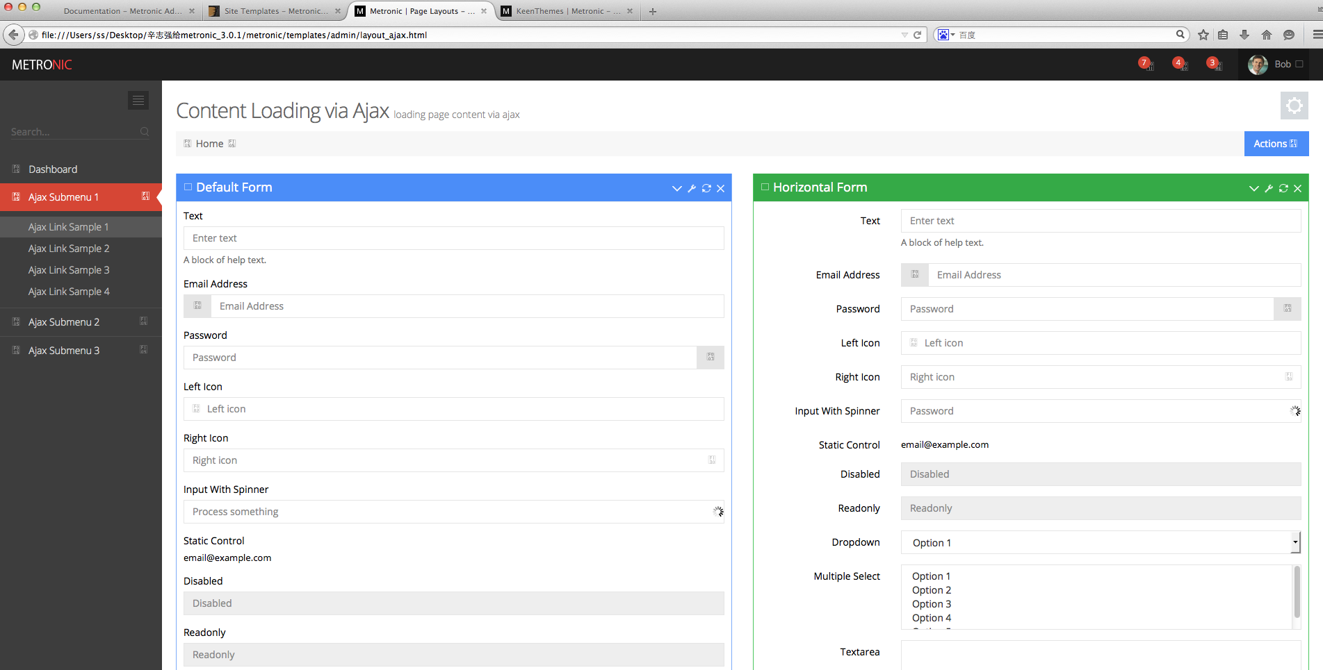Click the wrench config icon in Default Form

coord(692,188)
